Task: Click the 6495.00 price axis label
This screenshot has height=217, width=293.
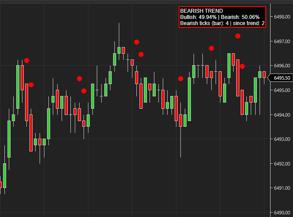Action: coord(282,90)
